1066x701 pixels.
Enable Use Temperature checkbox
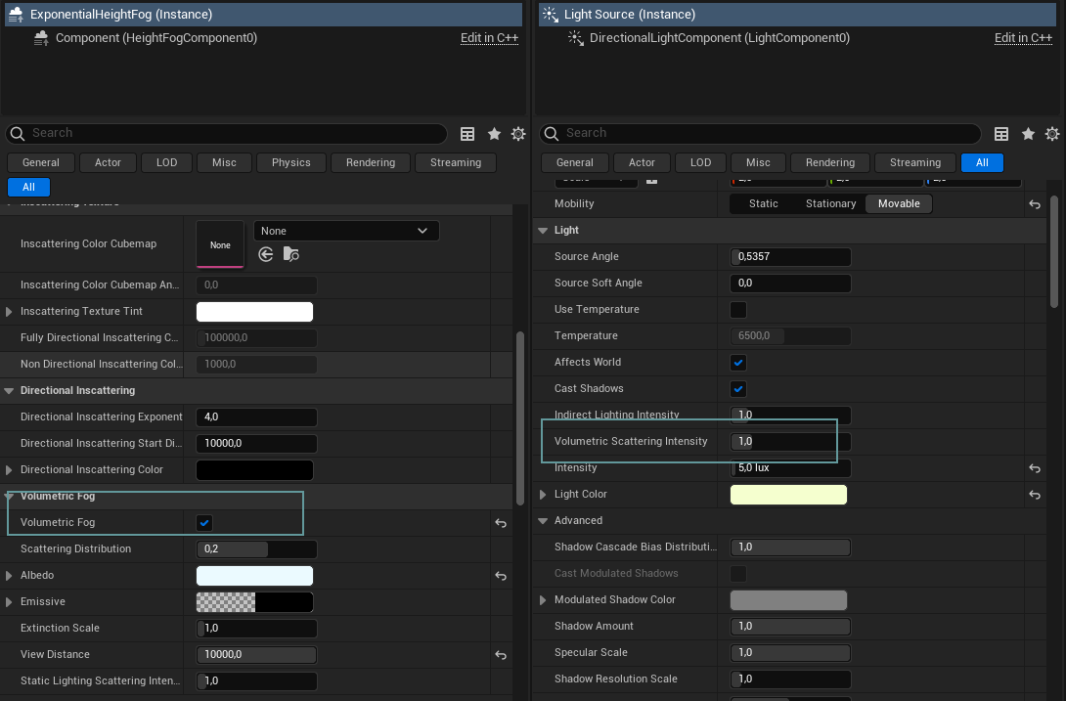(738, 309)
